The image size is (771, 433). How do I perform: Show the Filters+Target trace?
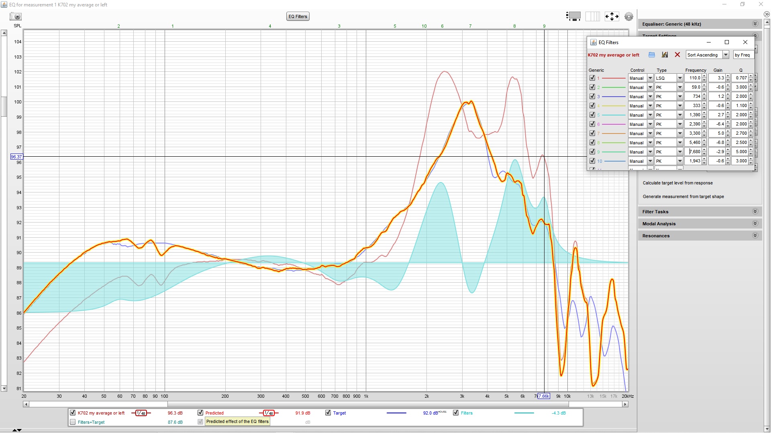pos(73,422)
